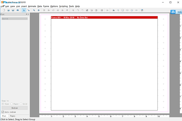Select the Adjustor tool
Viewport: 182px width, 121px height.
pos(29,10)
